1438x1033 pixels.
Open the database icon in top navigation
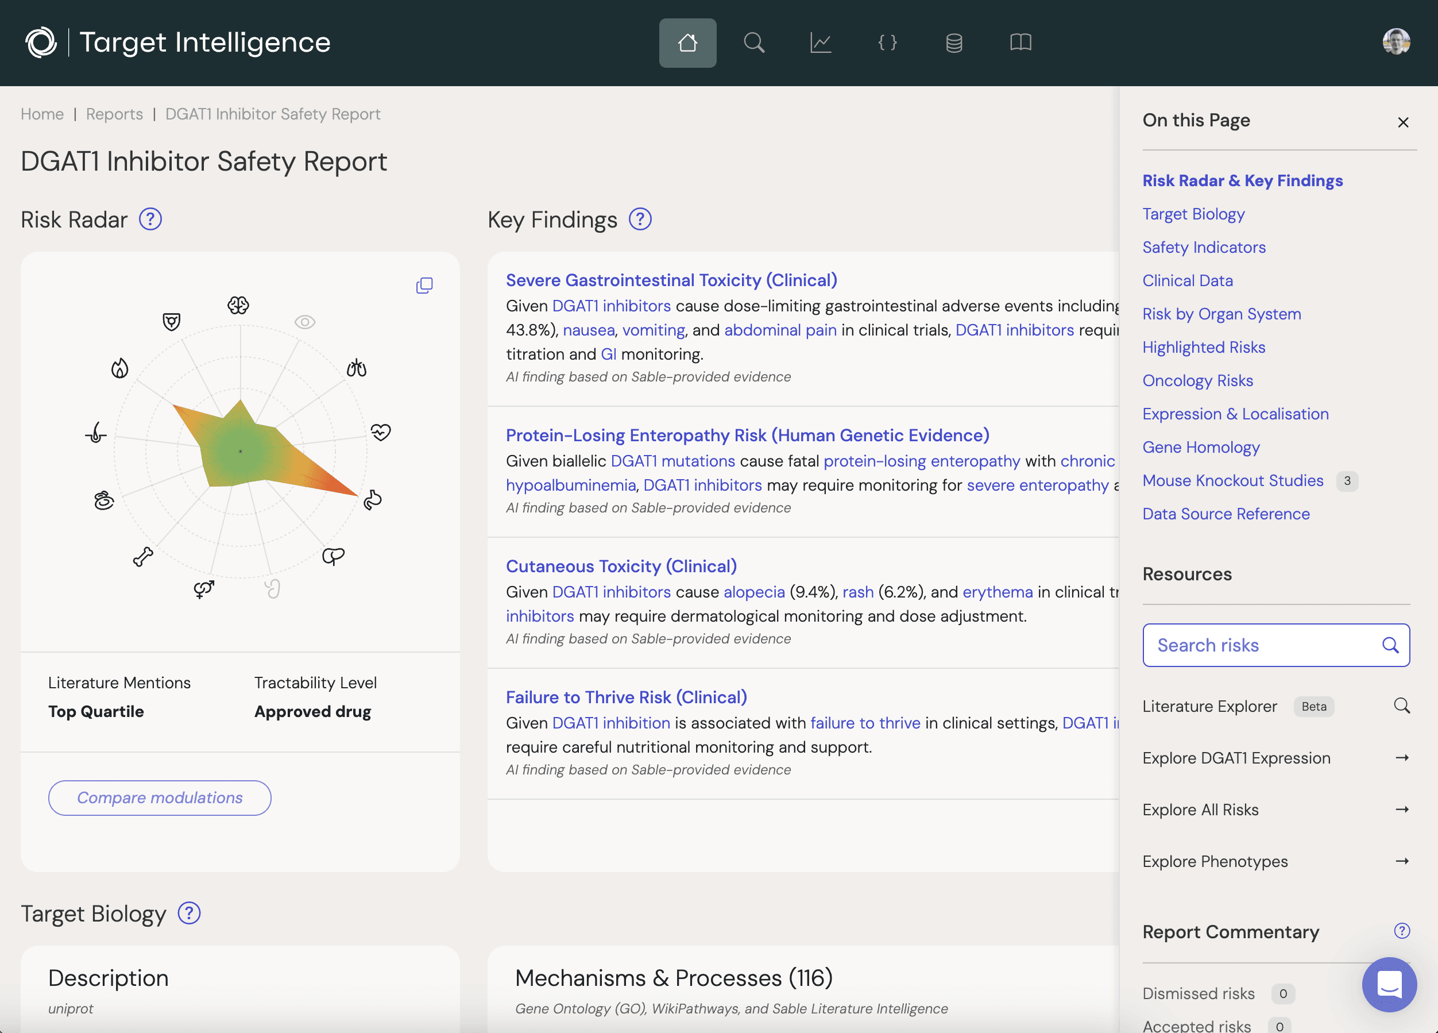pos(954,43)
